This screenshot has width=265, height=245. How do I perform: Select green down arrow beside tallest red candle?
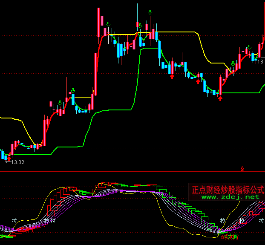tap(108, 24)
